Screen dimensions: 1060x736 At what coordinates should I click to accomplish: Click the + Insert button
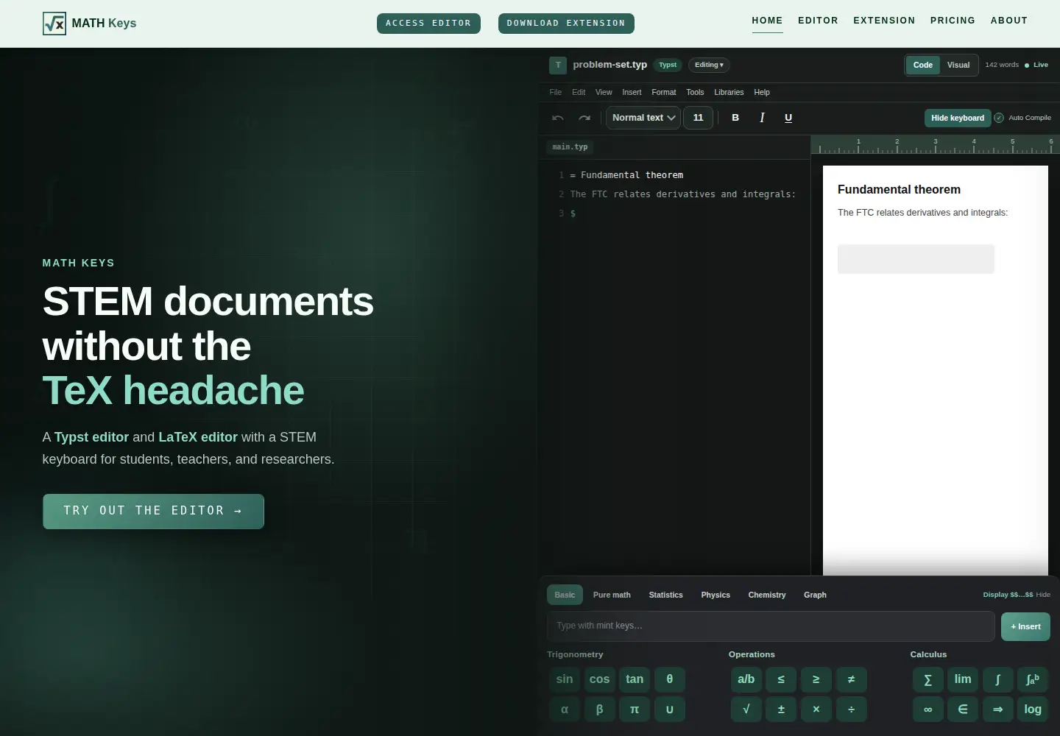click(x=1025, y=626)
